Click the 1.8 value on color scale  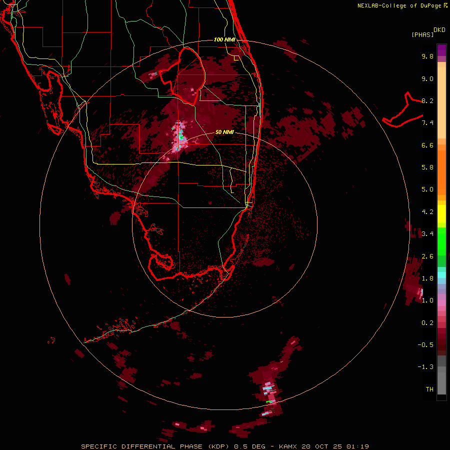click(427, 278)
